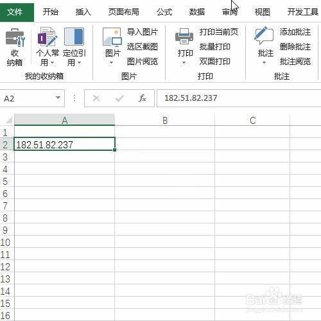The height and width of the screenshot is (321, 321).
Task: Open the 收纳箱 toolbox icon
Action: (15, 37)
